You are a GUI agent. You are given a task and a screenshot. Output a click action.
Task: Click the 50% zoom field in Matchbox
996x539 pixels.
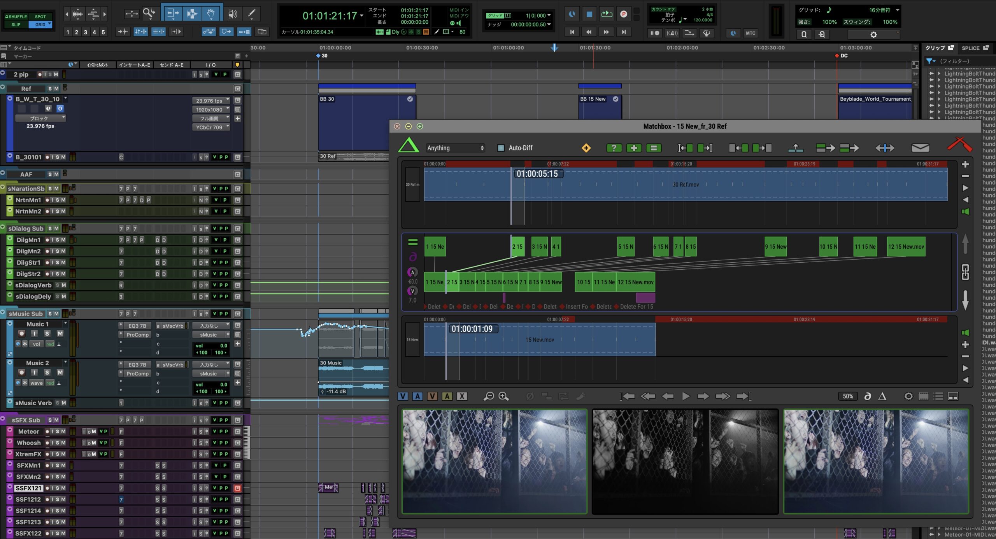(848, 396)
